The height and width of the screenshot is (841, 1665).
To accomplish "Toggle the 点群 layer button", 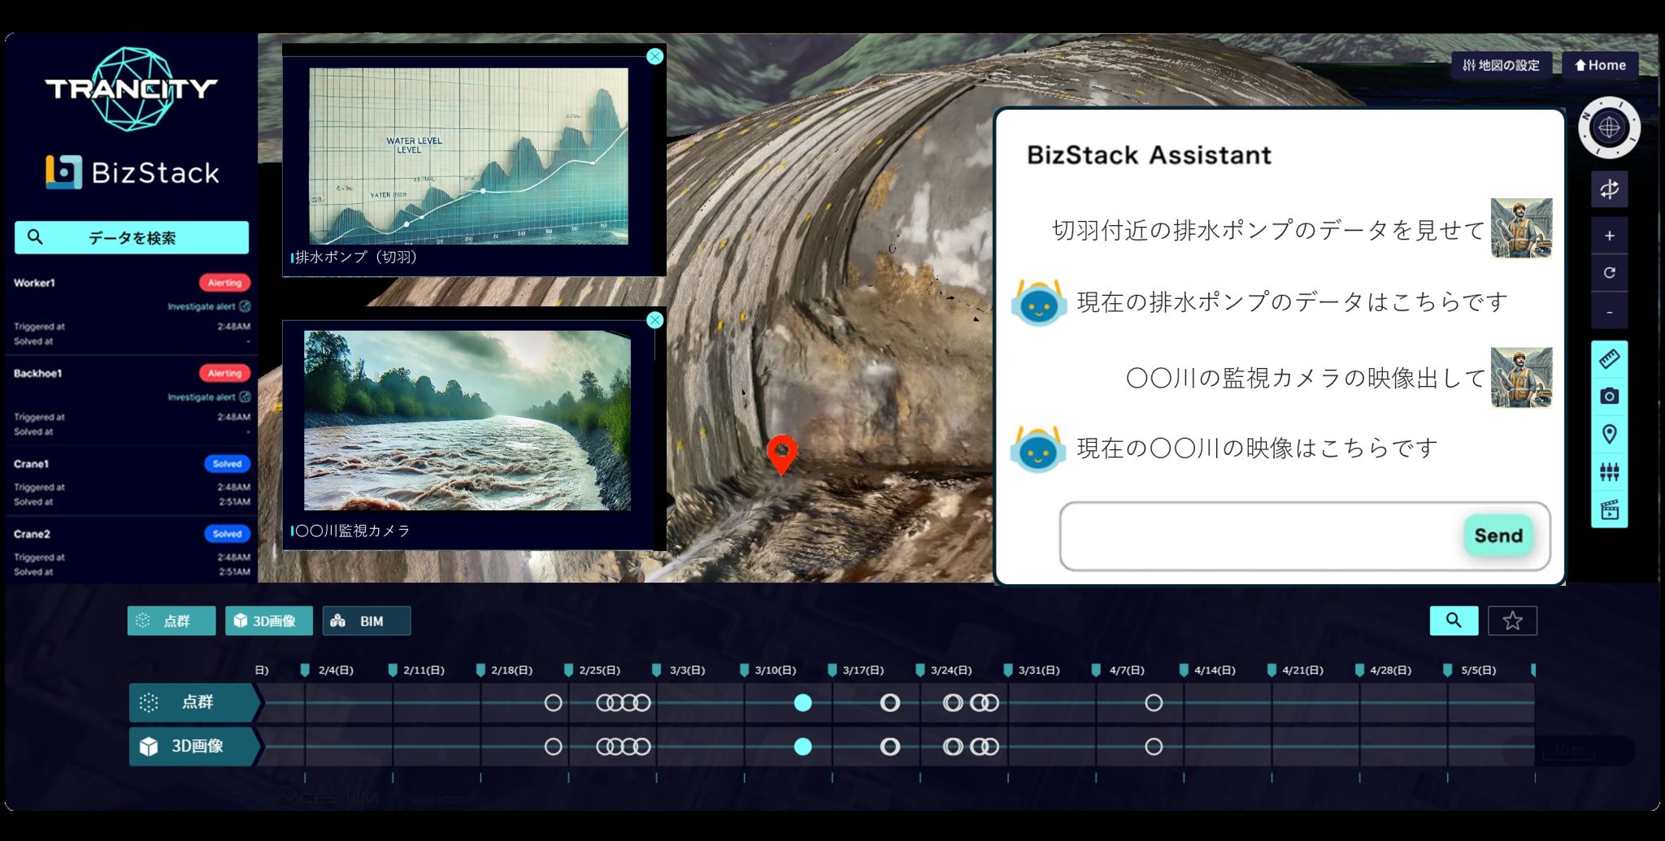I will point(172,621).
